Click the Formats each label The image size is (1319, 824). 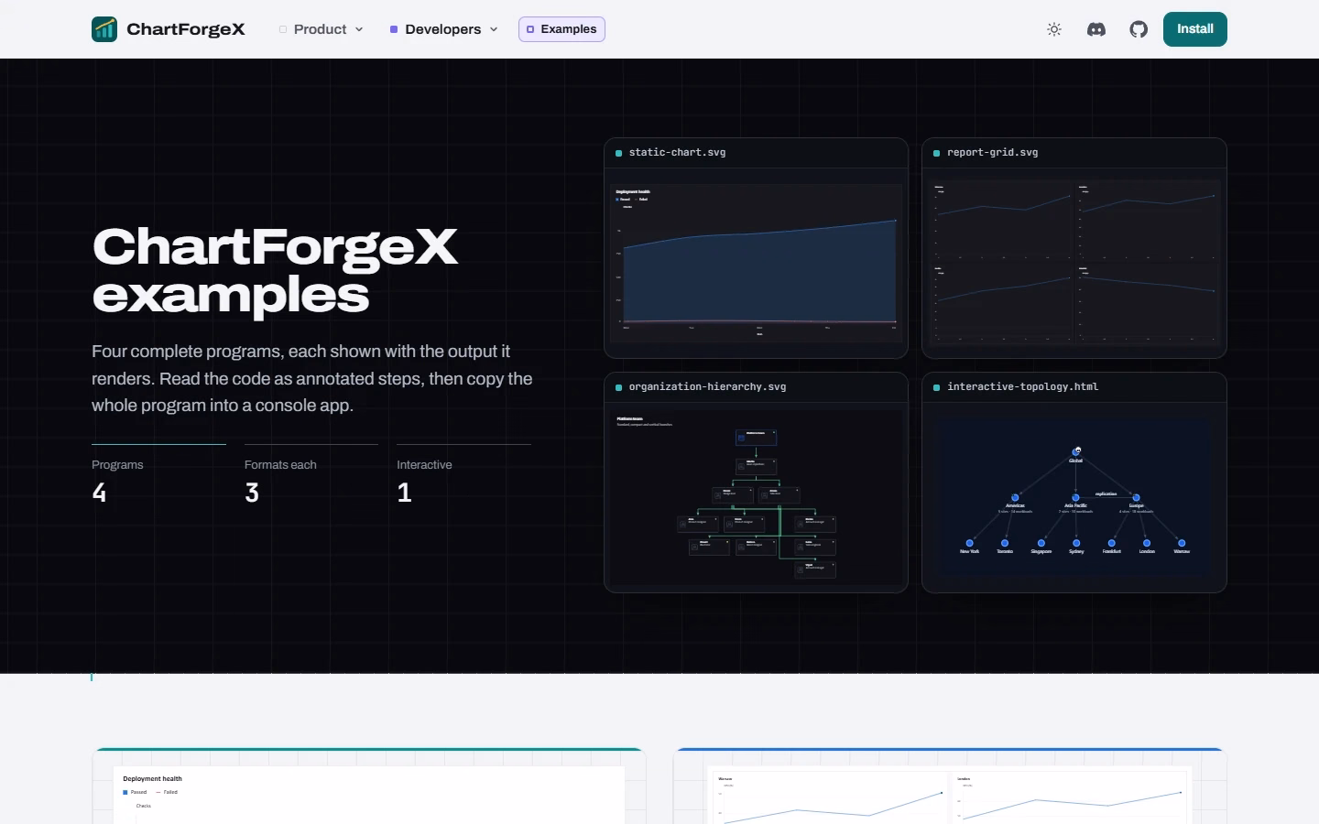[280, 465]
